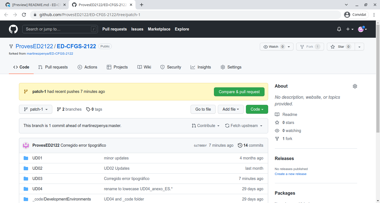This screenshot has width=380, height=203.
Task: Click the ProvesED2122 commit author avatar
Action: tap(26, 145)
